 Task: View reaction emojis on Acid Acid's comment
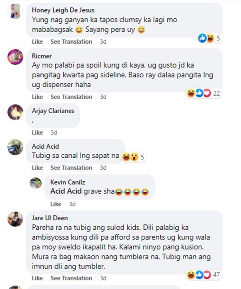point(133,157)
